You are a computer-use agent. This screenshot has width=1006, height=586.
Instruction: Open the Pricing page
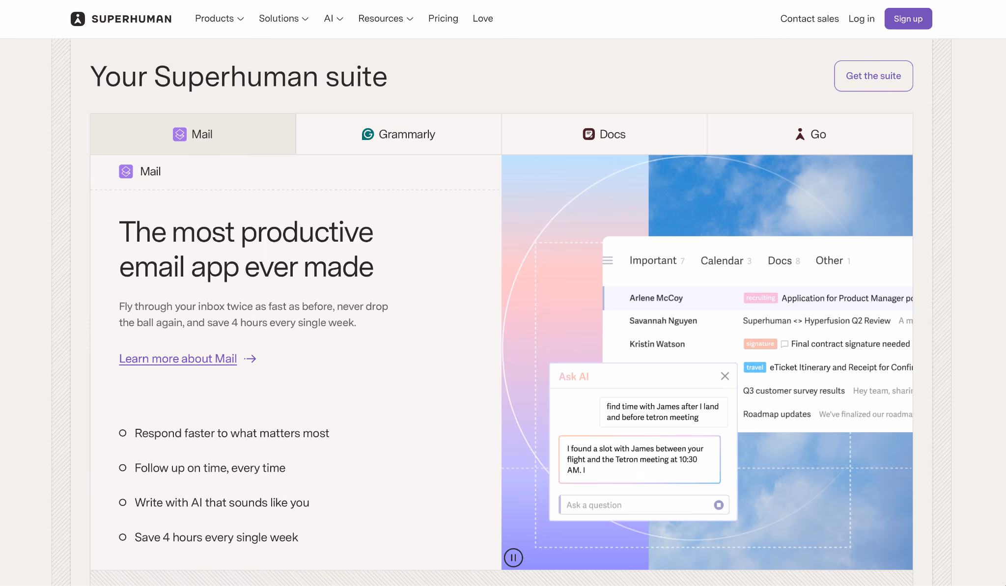pos(443,19)
